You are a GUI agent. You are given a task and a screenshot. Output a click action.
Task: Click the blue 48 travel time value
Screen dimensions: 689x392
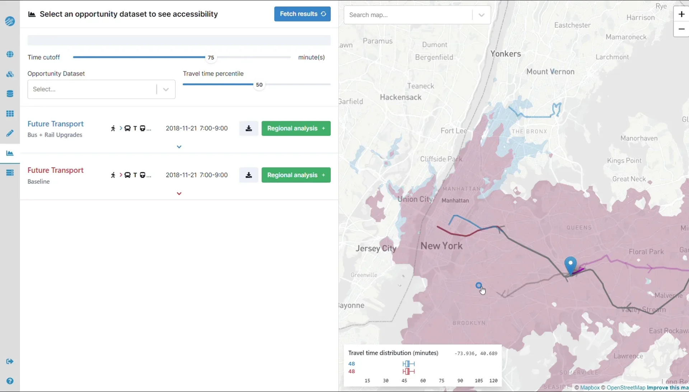pyautogui.click(x=352, y=364)
